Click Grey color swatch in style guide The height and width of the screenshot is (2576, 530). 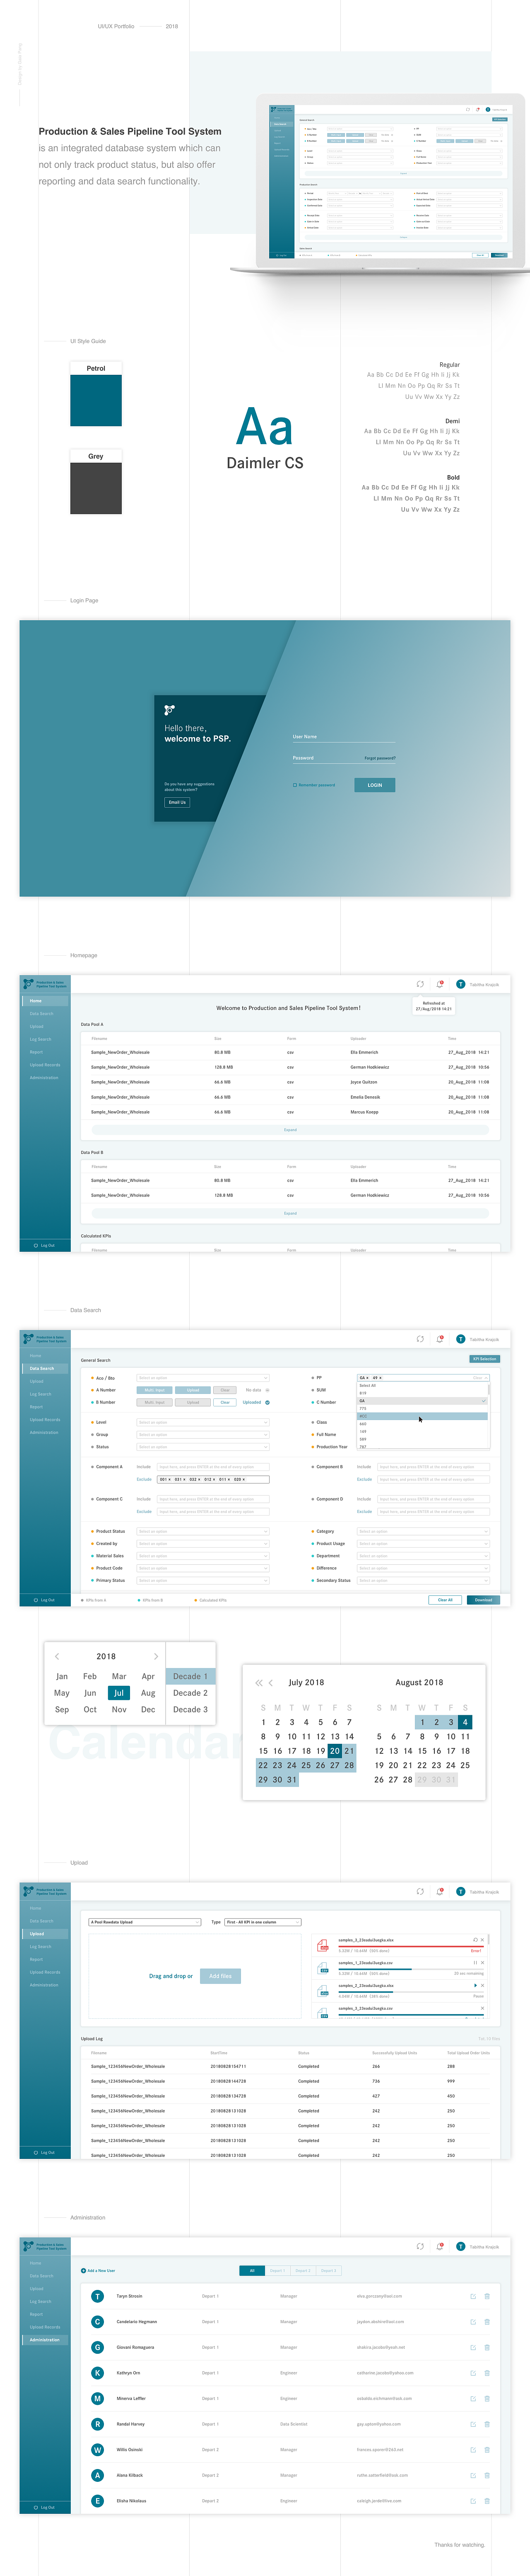(96, 488)
